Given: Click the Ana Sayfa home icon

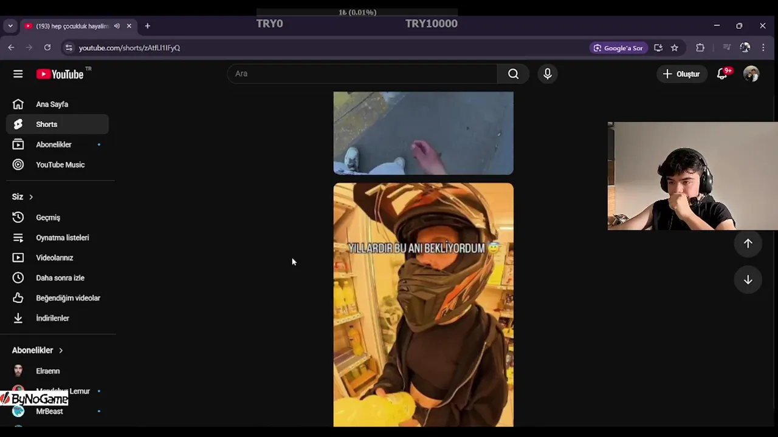Looking at the screenshot, I should point(18,104).
